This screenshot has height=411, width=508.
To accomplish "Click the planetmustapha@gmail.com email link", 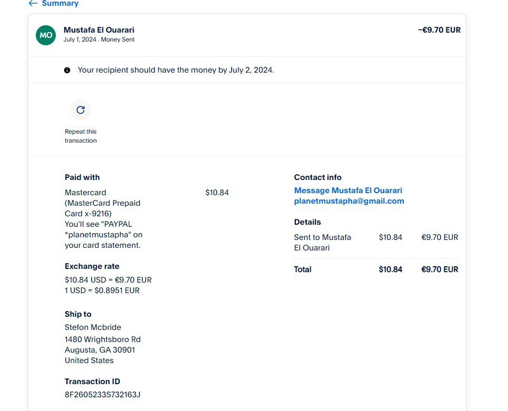I will click(x=349, y=201).
